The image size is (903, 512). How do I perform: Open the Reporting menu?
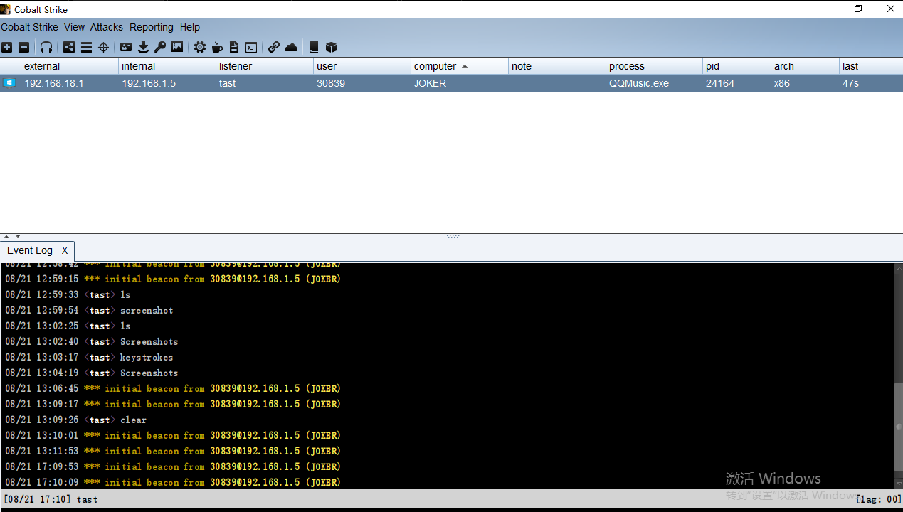point(151,27)
